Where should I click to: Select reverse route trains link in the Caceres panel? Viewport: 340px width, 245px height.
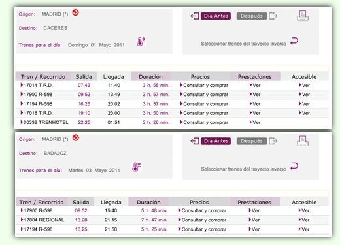point(243,44)
